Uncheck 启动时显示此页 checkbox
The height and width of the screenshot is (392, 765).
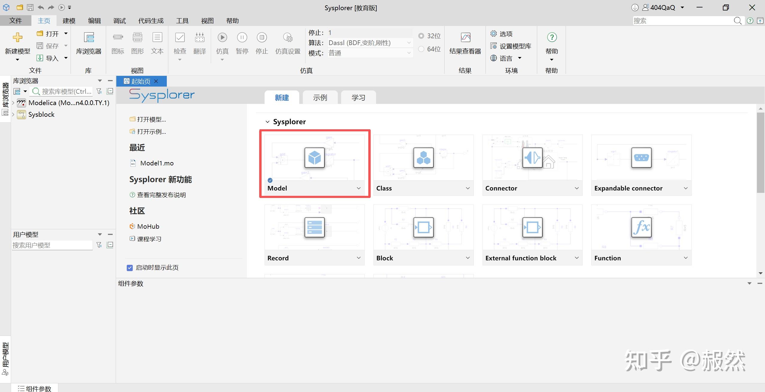point(130,268)
